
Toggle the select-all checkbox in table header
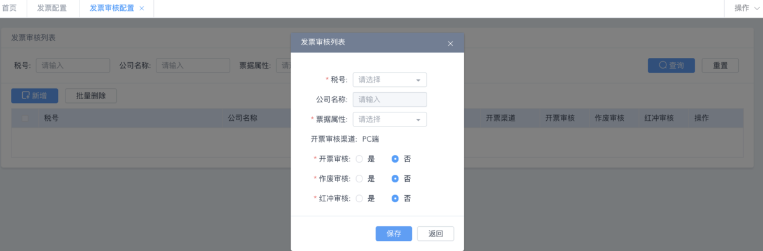[25, 118]
